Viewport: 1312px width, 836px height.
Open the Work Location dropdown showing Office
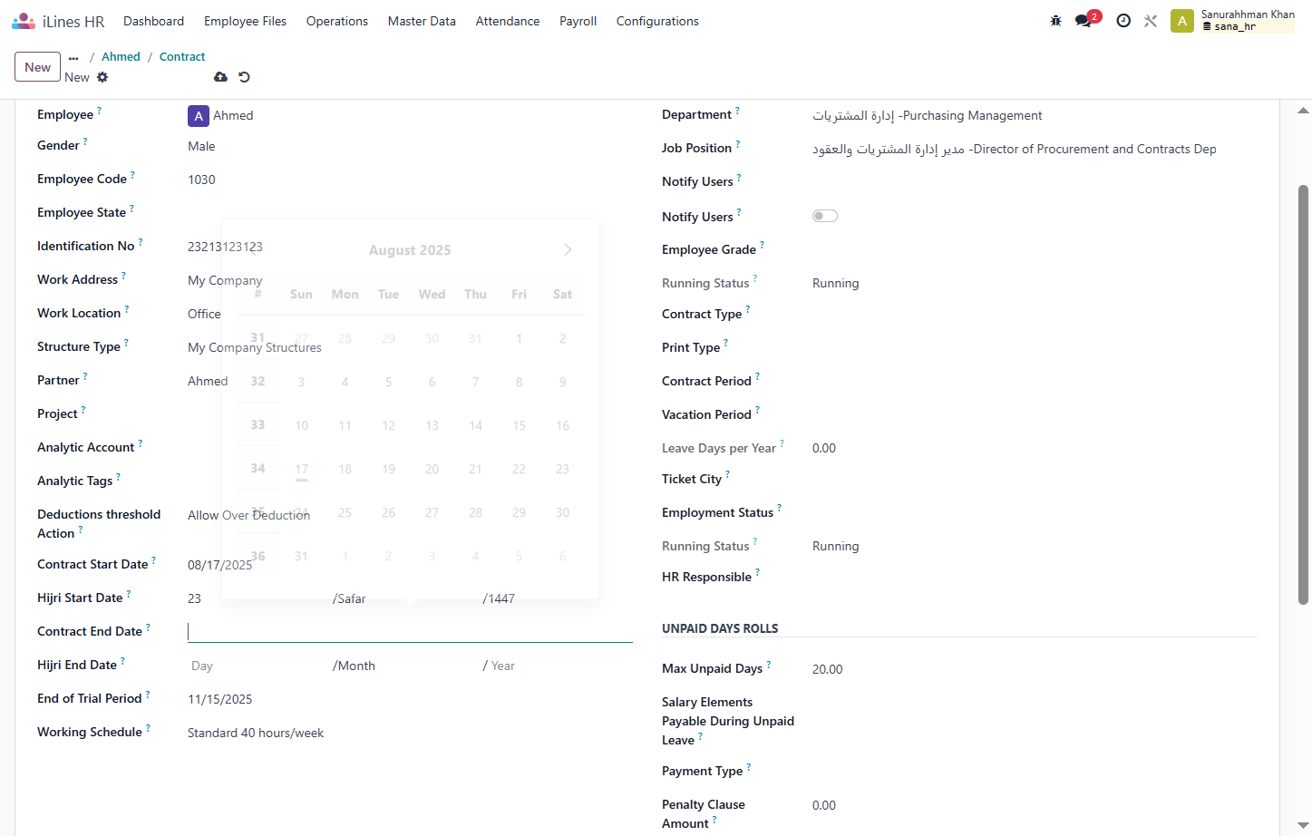point(410,314)
